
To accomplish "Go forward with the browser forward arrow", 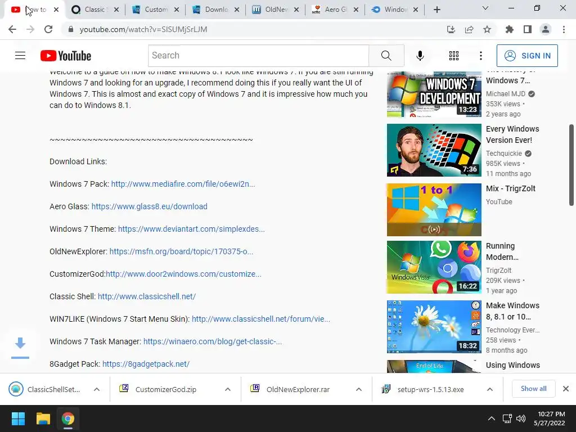I will pos(30,29).
